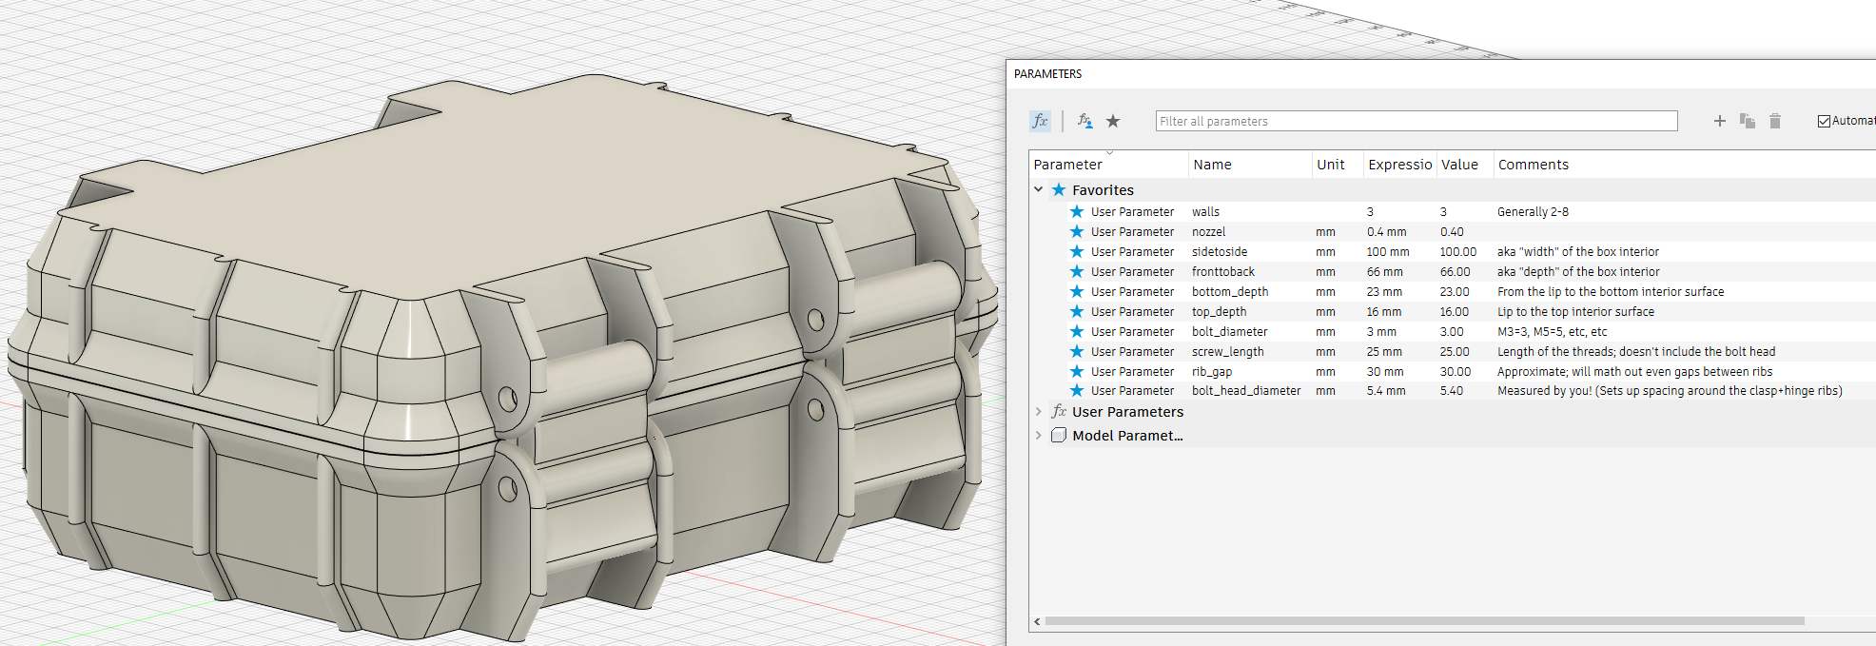Select the bolt_diameter parameter name
The image size is (1876, 646).
point(1229,332)
